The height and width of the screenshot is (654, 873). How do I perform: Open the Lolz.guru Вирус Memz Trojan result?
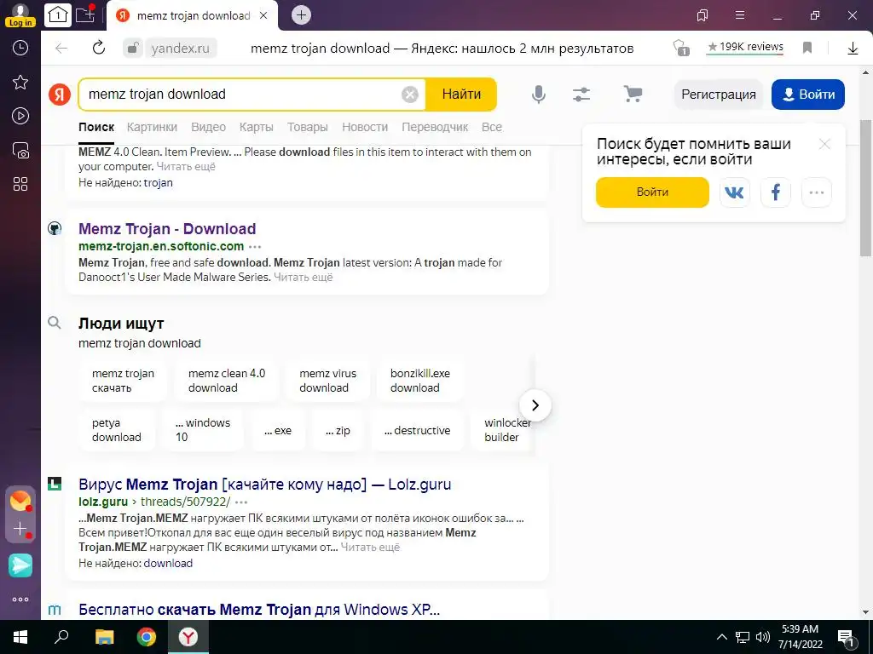coord(264,485)
